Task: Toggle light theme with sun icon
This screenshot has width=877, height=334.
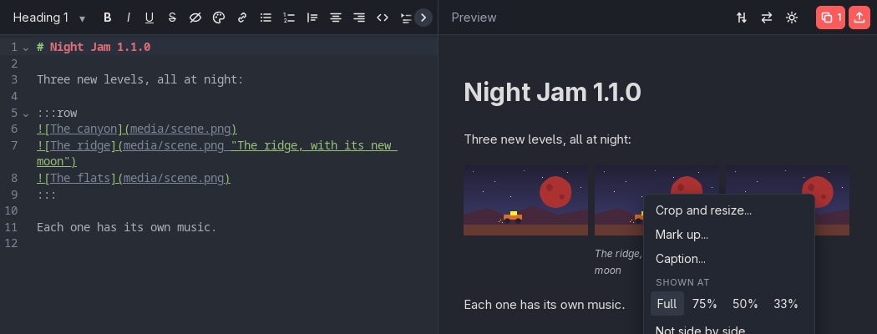Action: coord(791,18)
